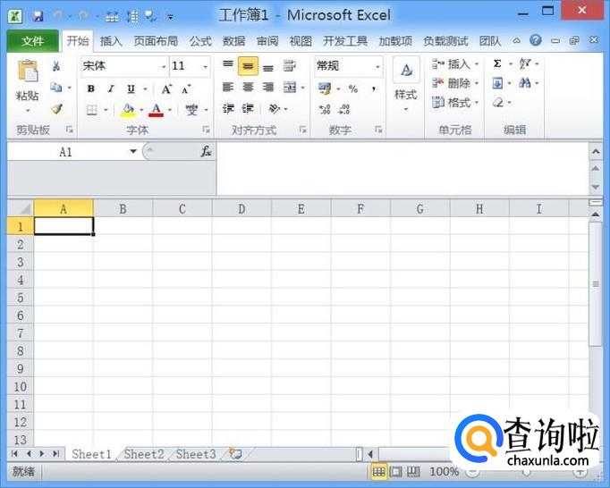Open the 文件 file tab
610x488 pixels.
point(33,41)
